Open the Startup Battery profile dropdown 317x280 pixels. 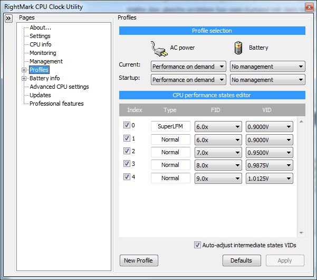[267, 80]
